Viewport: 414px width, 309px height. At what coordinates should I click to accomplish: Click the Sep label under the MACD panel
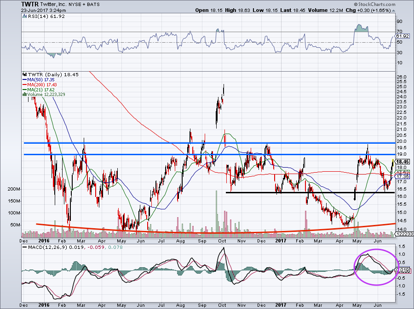[x=202, y=305]
